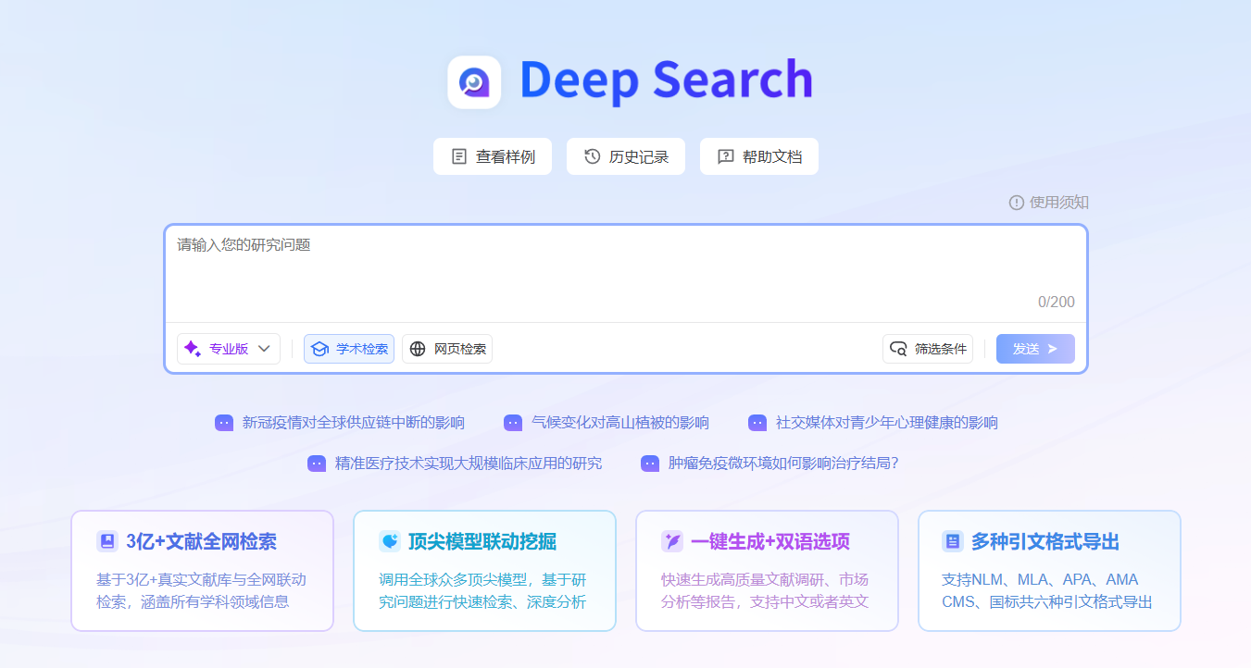Click the arrow icon on 发送 button
Viewport: 1251px width, 668px height.
1053,349
